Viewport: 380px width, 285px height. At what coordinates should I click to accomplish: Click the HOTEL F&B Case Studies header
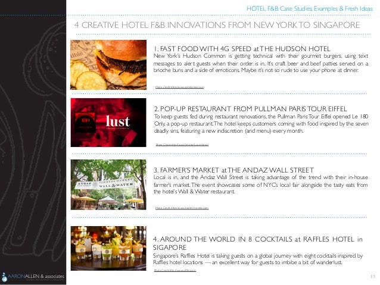coord(310,9)
